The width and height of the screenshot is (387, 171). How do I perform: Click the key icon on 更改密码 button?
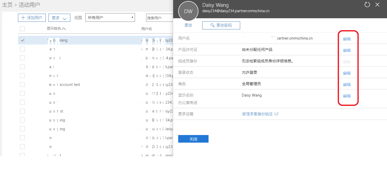coord(213,25)
